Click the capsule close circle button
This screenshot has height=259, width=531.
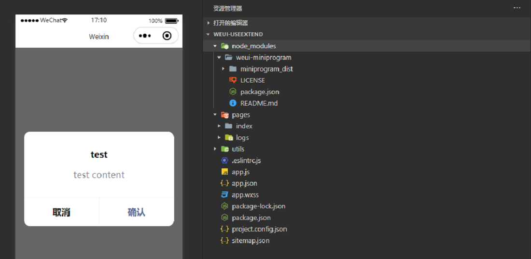click(167, 36)
